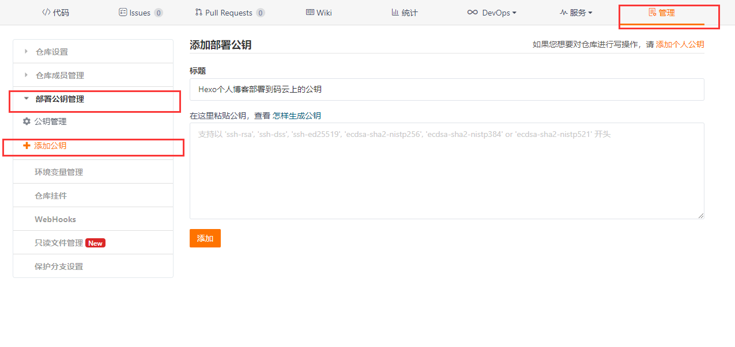Viewport: 735px width, 347px height.
Task: Open 公钥管理 key list
Action: pos(50,121)
